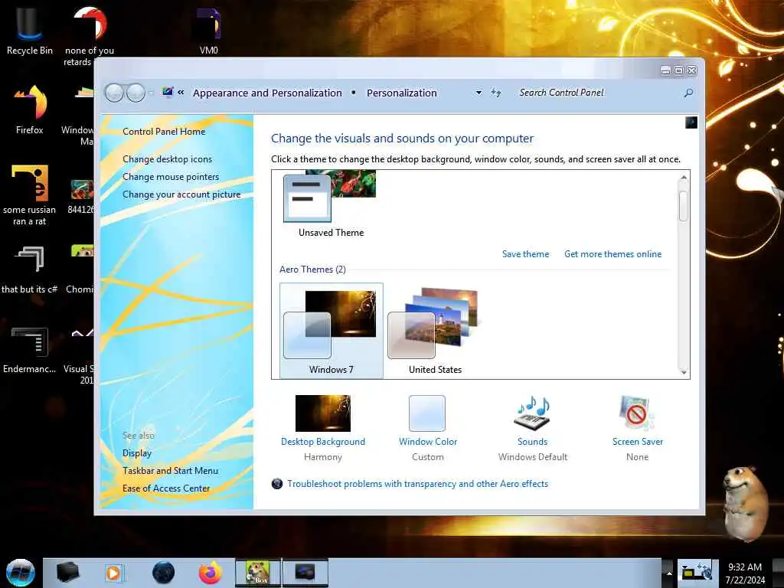784x588 pixels.
Task: Click Troubleshoot problems with transparency link
Action: click(x=417, y=484)
